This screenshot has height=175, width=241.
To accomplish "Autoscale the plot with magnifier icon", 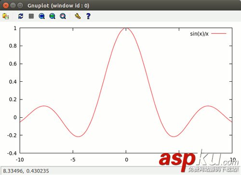I will [63, 16].
